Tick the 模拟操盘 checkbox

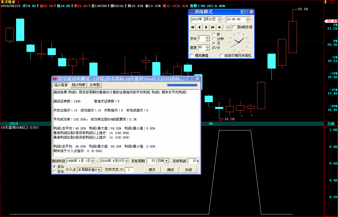tap(192, 56)
